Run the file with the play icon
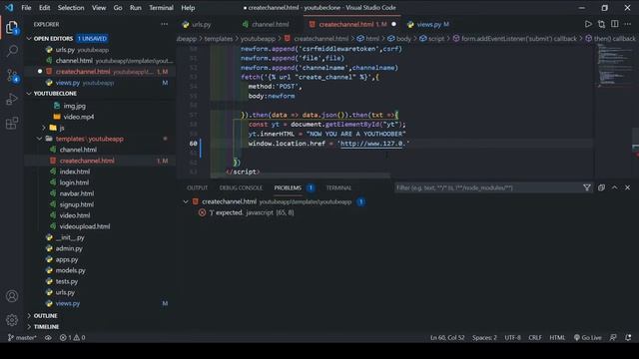The height and width of the screenshot is (359, 639). click(588, 24)
